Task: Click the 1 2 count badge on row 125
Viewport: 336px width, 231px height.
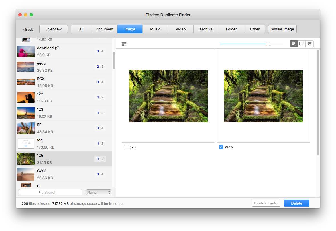Action: click(x=100, y=159)
